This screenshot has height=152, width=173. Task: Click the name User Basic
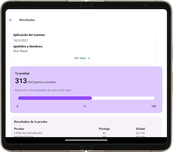click(x=21, y=51)
